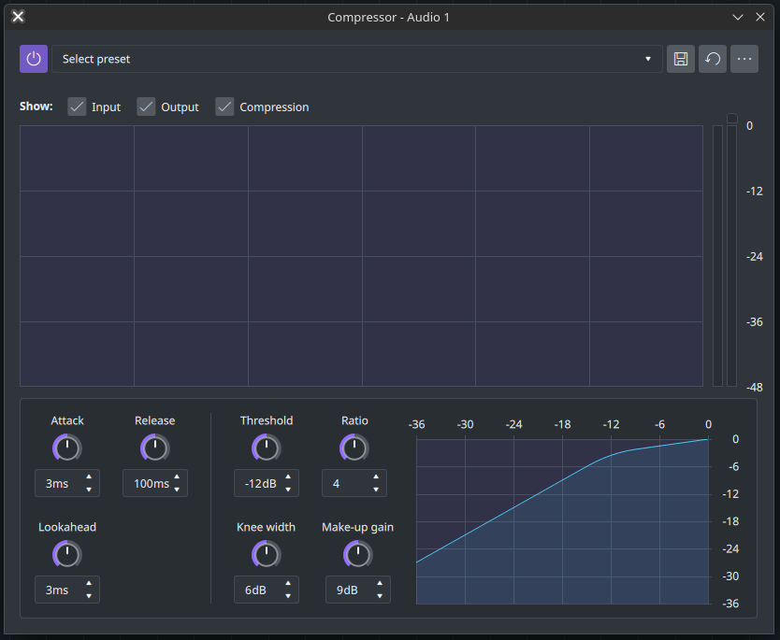Collapse the window with the title bar chevron

pyautogui.click(x=738, y=18)
